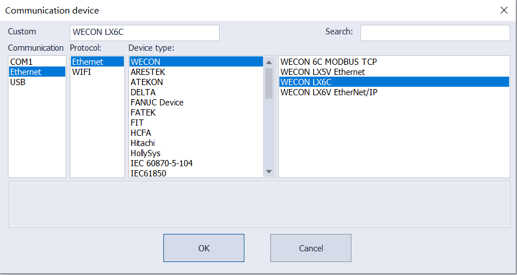The height and width of the screenshot is (275, 517).
Task: Click device type scrollbar up arrow
Action: (269, 62)
